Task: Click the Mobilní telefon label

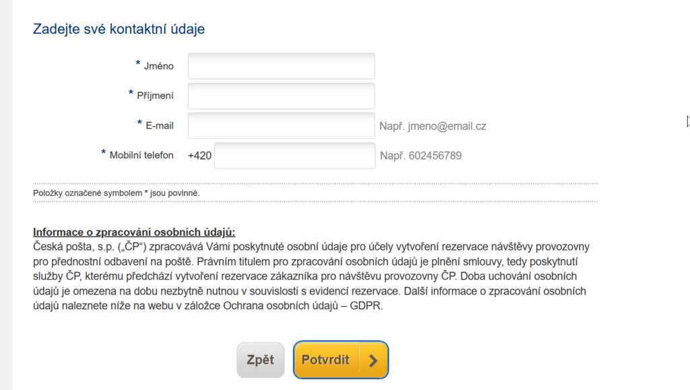Action: click(x=142, y=156)
